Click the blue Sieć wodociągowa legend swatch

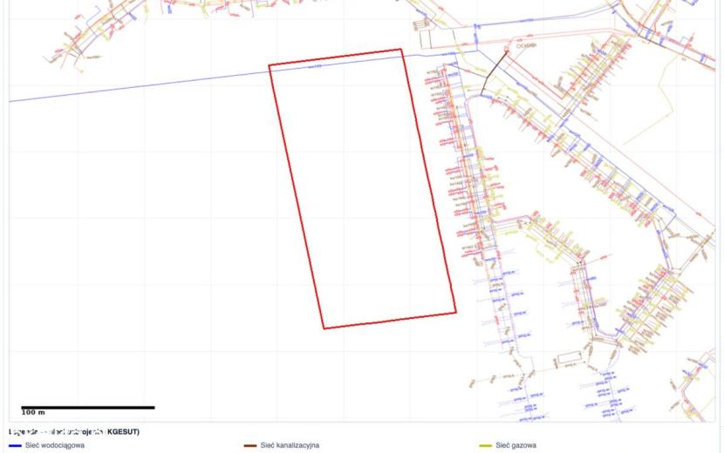15,446
